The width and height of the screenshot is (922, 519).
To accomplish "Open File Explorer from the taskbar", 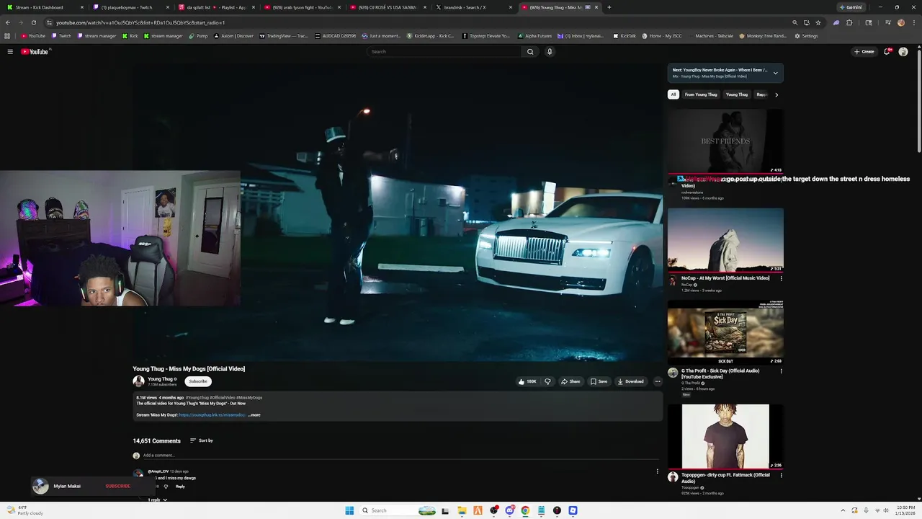I will pyautogui.click(x=462, y=510).
